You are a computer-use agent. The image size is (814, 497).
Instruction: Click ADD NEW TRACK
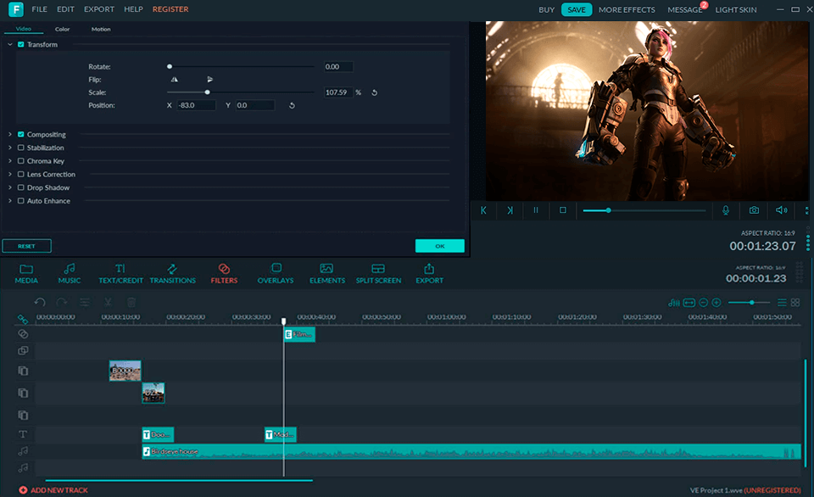coord(53,489)
